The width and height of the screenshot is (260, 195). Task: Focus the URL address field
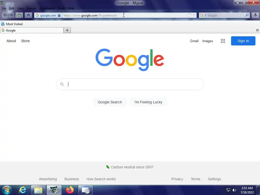click(124, 15)
